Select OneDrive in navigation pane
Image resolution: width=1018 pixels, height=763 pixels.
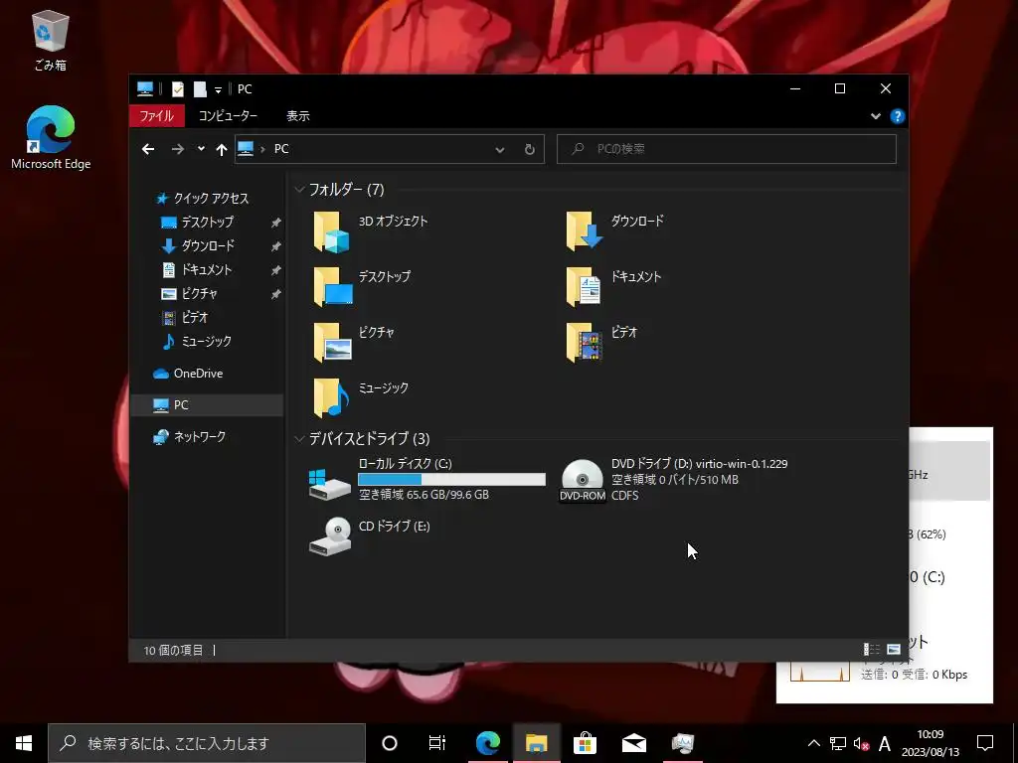188,374
